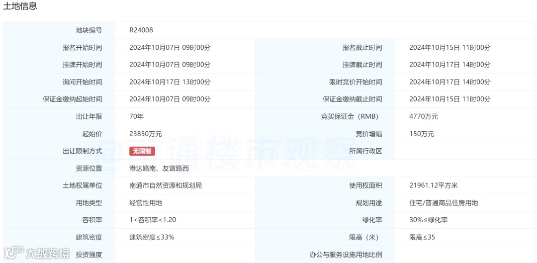Select value next to 保证金缴纳截止时间
This screenshot has height=263, width=537.
pos(450,99)
